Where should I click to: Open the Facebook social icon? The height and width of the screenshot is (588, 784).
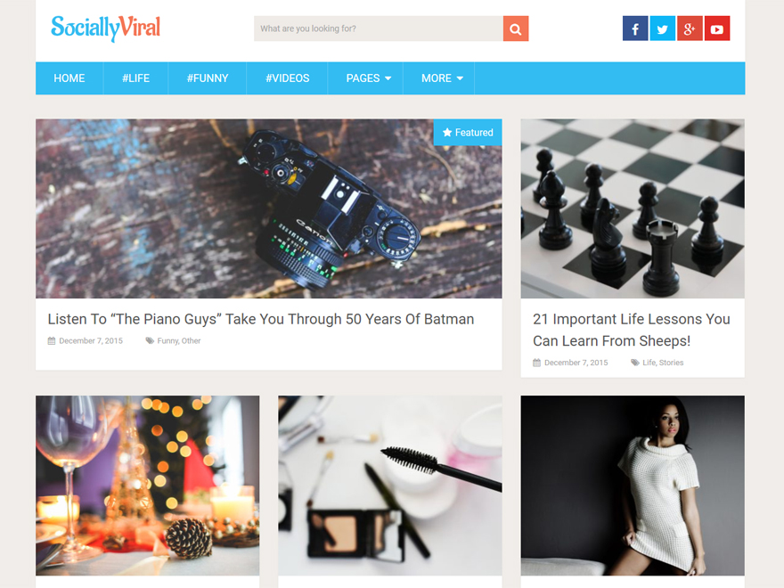[x=635, y=29]
